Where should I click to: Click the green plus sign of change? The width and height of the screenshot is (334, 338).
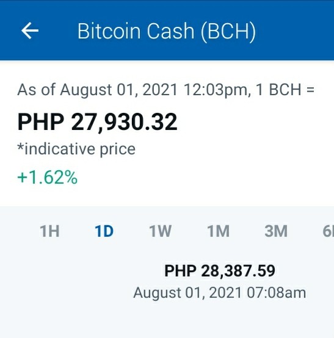(22, 178)
